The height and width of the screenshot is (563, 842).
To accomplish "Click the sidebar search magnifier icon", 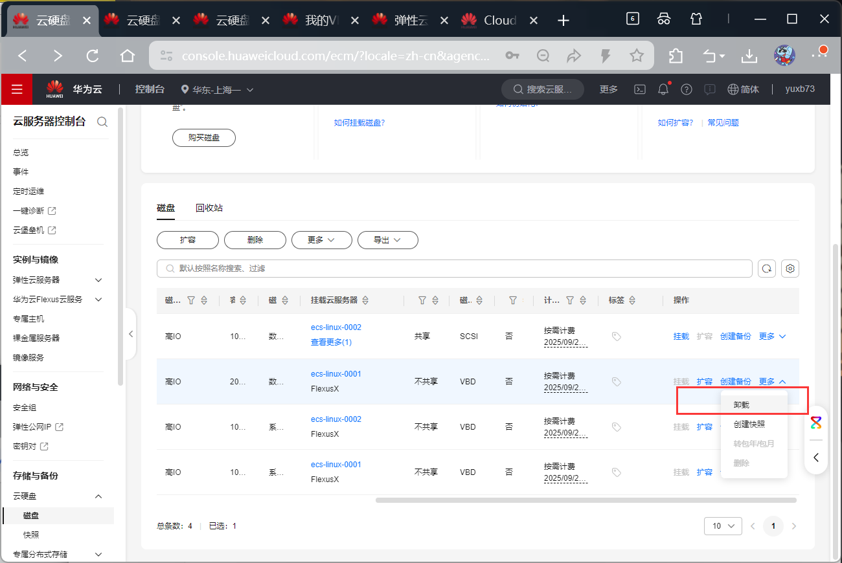I will [x=102, y=122].
